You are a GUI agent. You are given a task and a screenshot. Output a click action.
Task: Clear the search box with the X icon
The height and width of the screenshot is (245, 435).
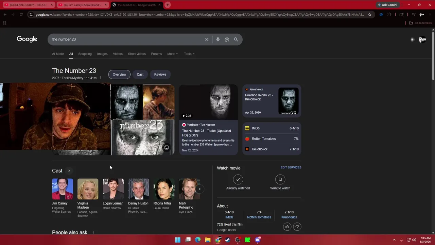(207, 39)
